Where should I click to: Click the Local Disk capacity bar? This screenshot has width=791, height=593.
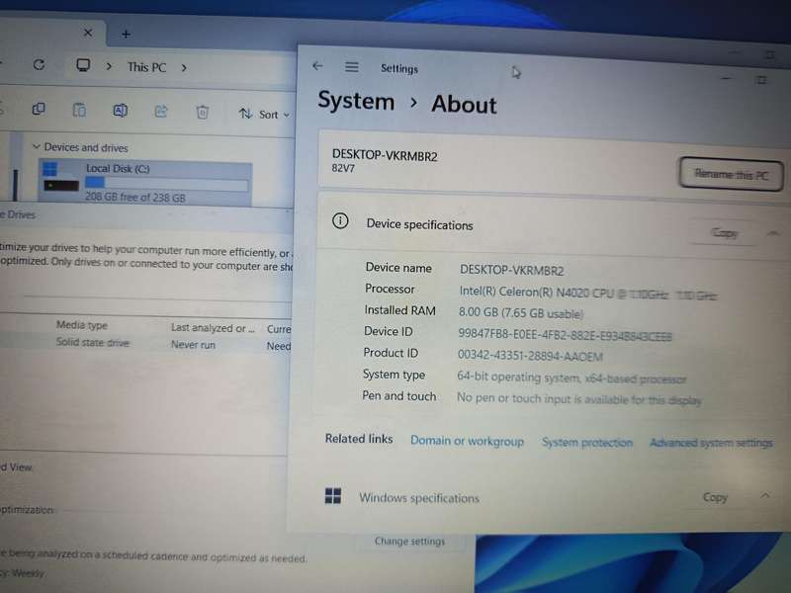tap(167, 183)
